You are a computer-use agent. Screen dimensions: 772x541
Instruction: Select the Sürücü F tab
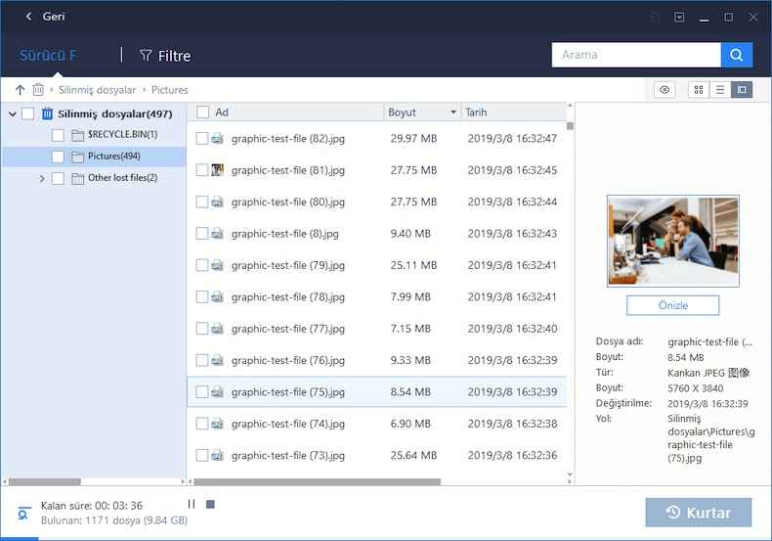point(48,55)
